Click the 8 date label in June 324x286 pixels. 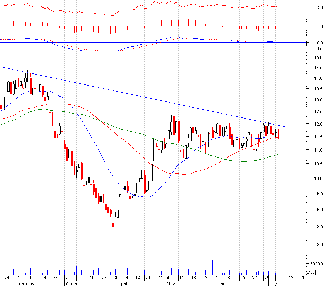coord(229,278)
